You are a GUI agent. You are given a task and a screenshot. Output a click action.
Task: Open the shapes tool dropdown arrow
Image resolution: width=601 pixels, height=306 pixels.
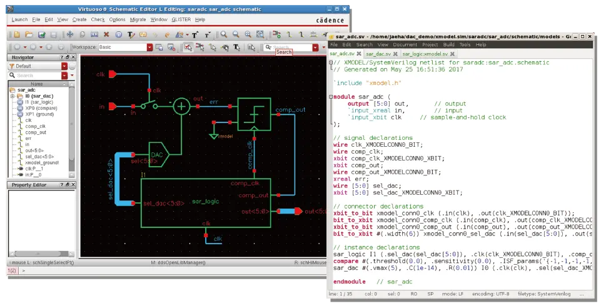click(188, 35)
